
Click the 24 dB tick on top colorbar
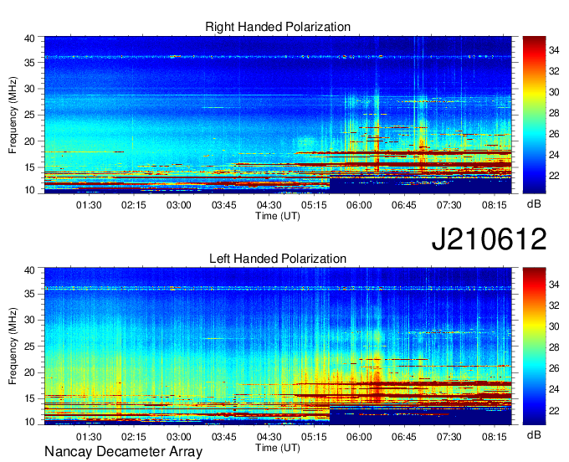[554, 155]
